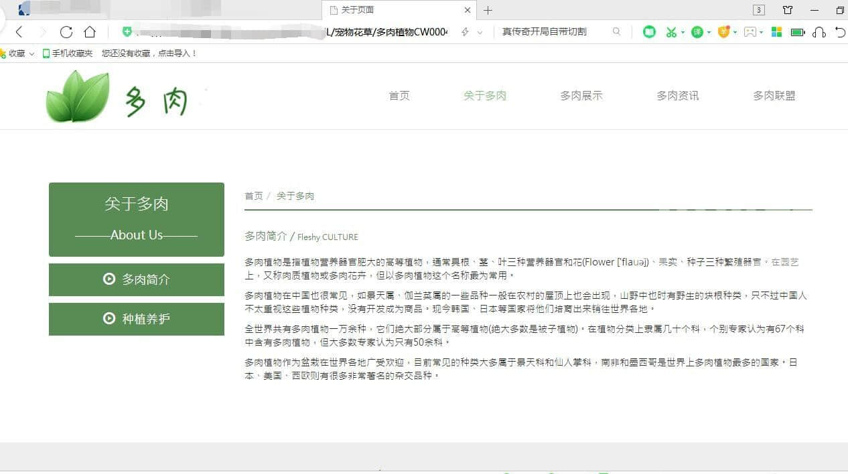Click the green security shield in address bar
The image size is (848, 474).
(x=127, y=31)
